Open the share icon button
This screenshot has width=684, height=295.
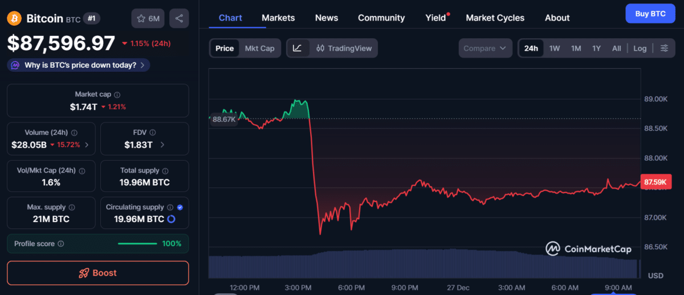pos(179,18)
